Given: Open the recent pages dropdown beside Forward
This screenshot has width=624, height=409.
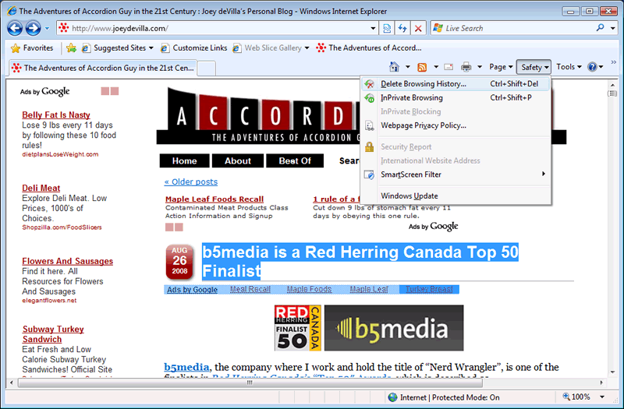Looking at the screenshot, I should pos(47,29).
